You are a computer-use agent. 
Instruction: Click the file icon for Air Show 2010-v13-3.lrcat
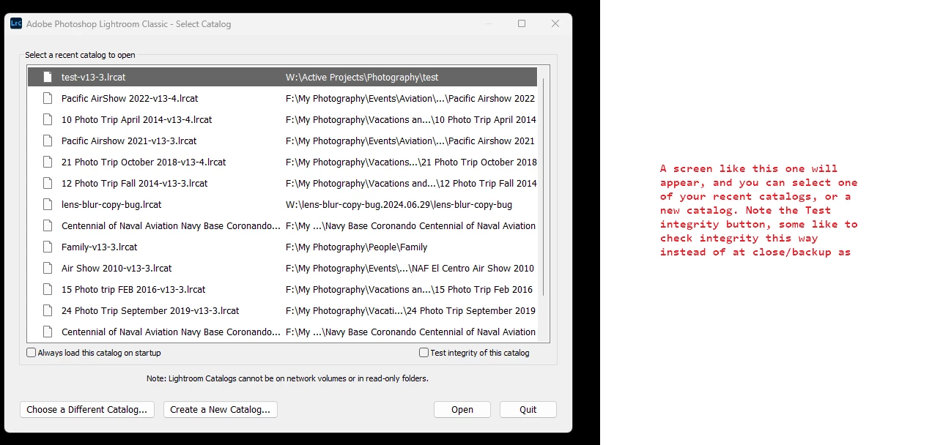pyautogui.click(x=48, y=268)
